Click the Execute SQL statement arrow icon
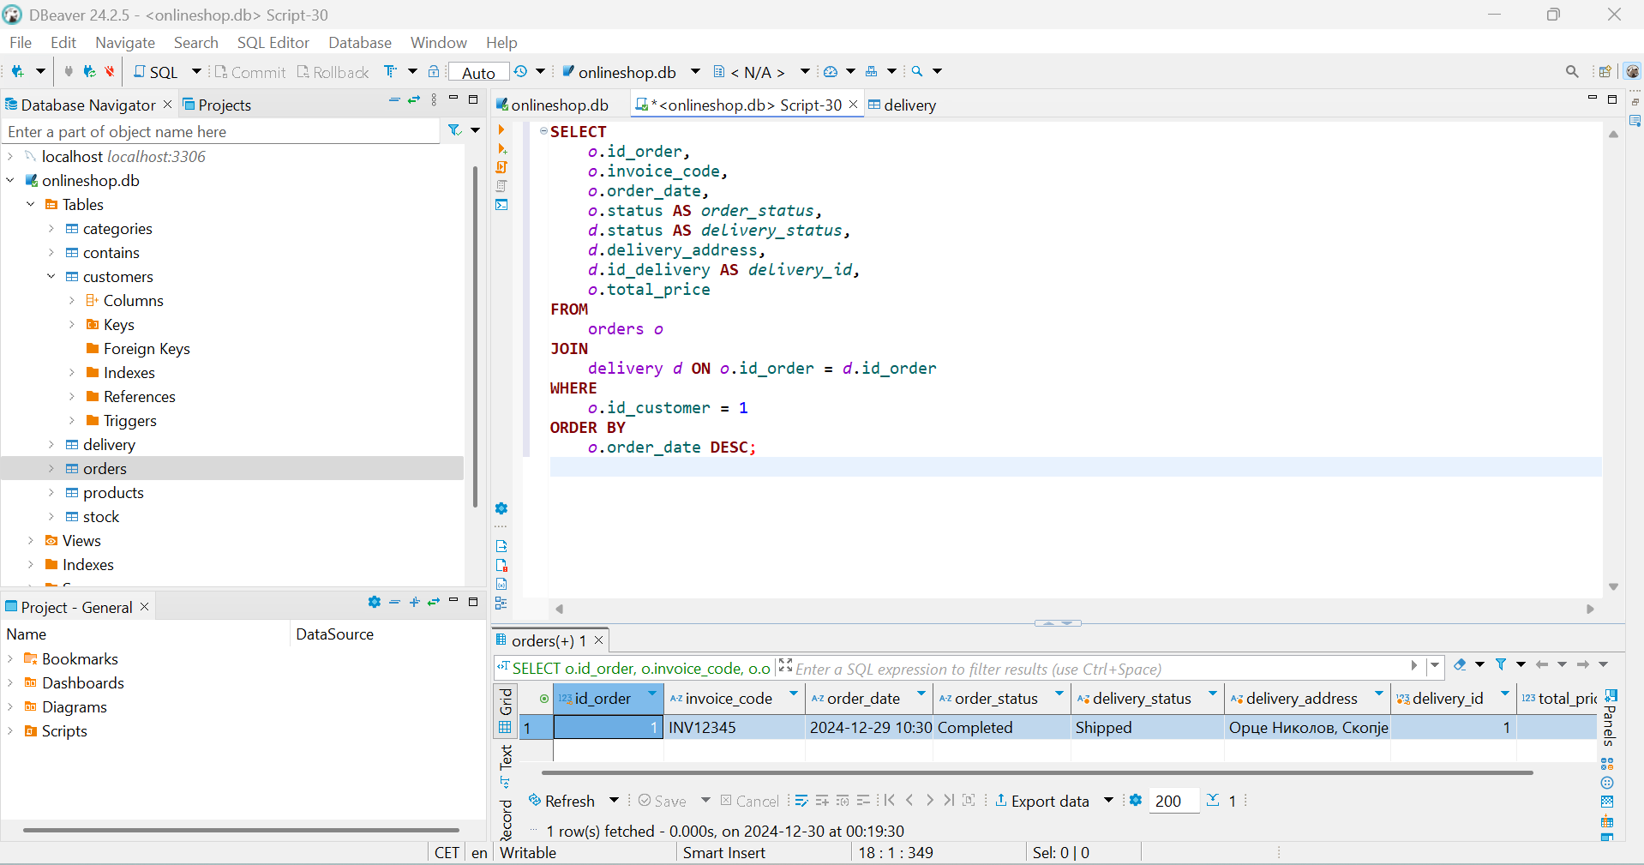The width and height of the screenshot is (1644, 865). (x=501, y=130)
